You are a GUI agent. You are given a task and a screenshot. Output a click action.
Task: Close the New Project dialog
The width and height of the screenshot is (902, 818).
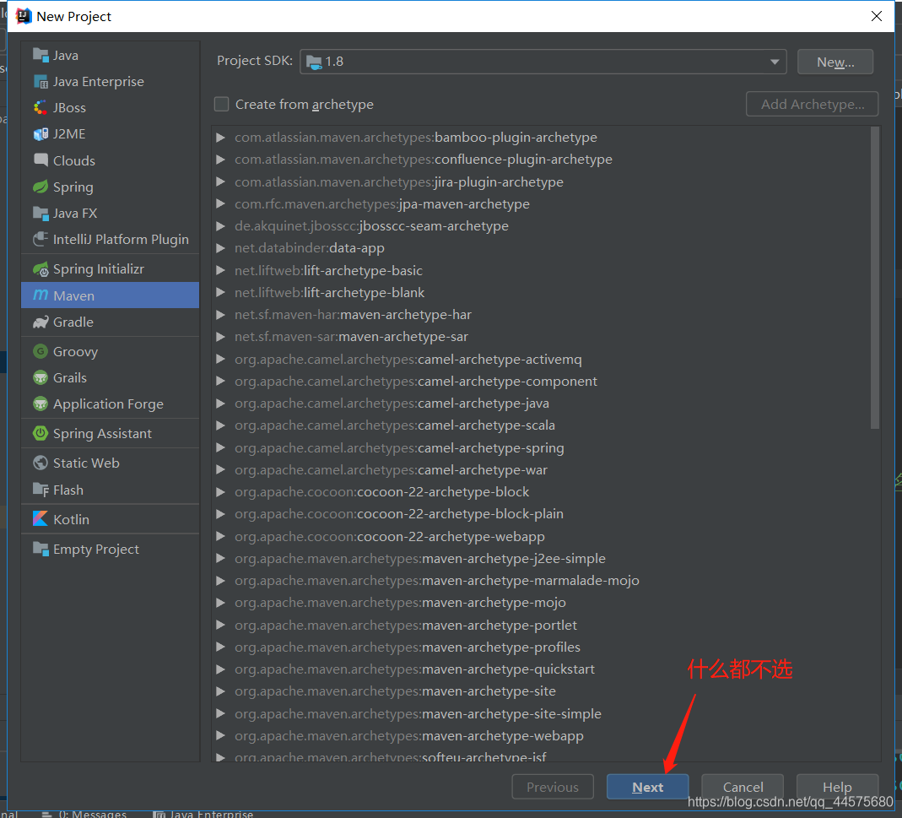pyautogui.click(x=876, y=16)
